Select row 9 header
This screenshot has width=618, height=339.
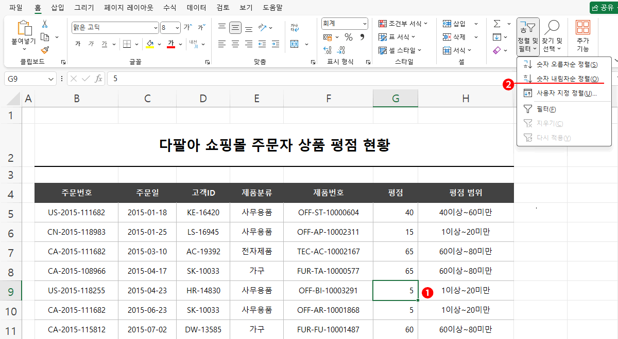[12, 291]
